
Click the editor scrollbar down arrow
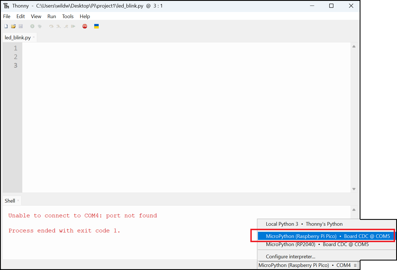[354, 189]
